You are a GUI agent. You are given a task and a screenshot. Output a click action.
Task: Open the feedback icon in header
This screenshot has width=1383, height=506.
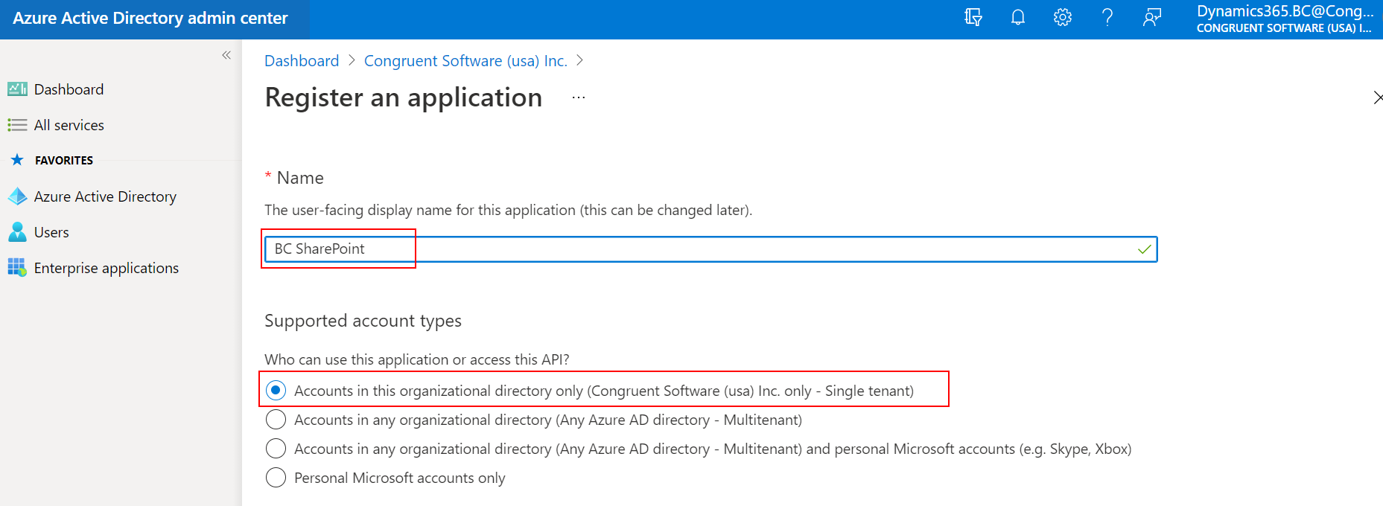pyautogui.click(x=1152, y=17)
